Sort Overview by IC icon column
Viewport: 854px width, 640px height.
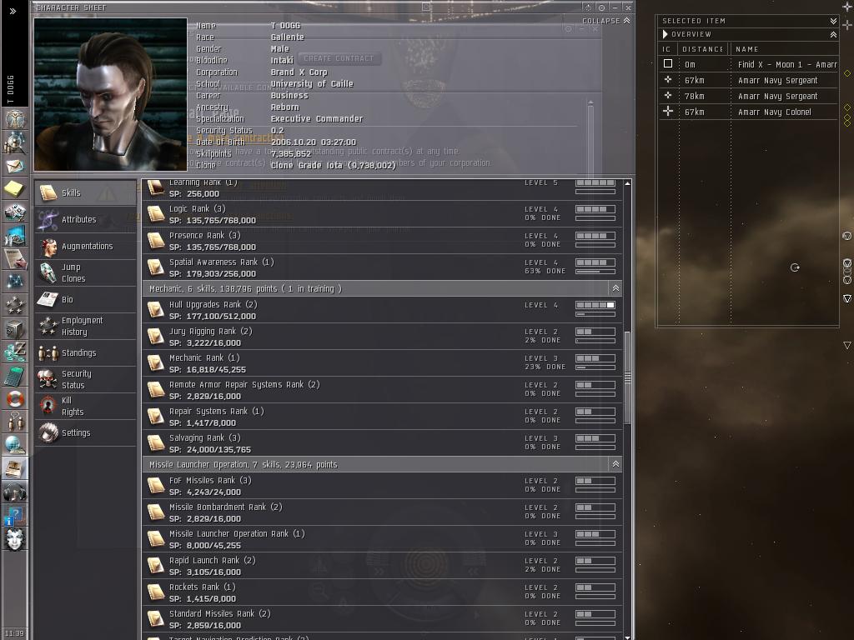point(666,49)
